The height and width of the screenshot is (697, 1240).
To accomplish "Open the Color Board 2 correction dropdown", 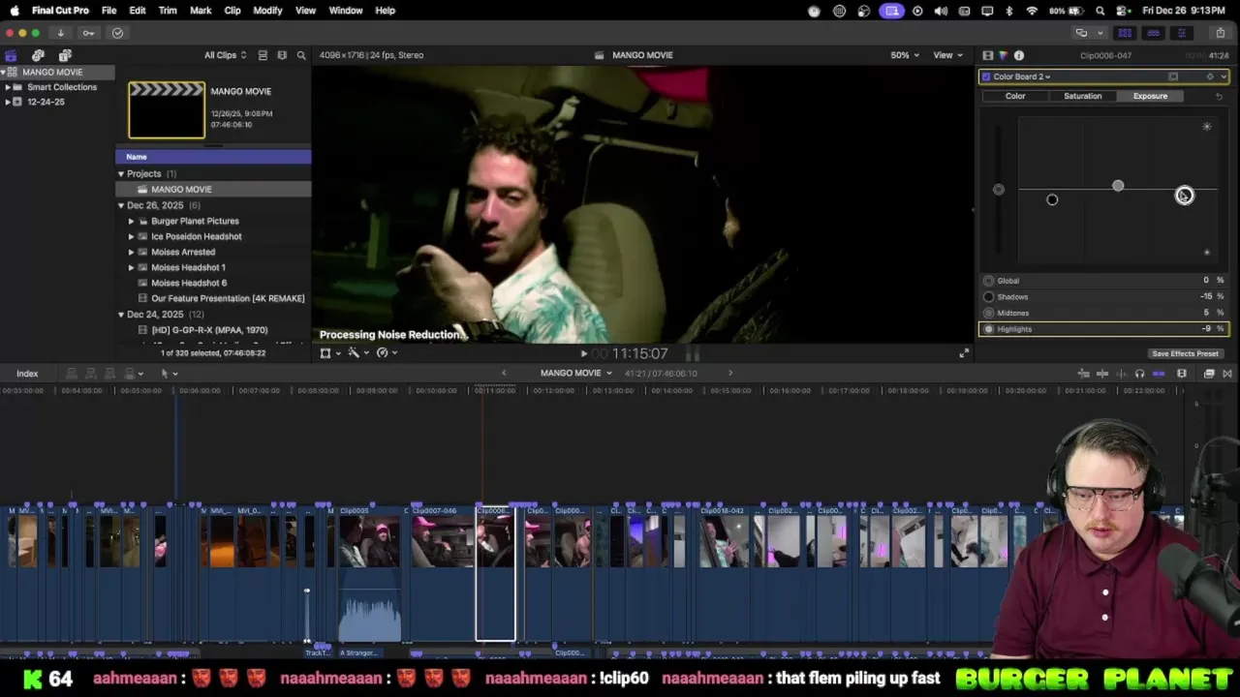I will 1022,76.
